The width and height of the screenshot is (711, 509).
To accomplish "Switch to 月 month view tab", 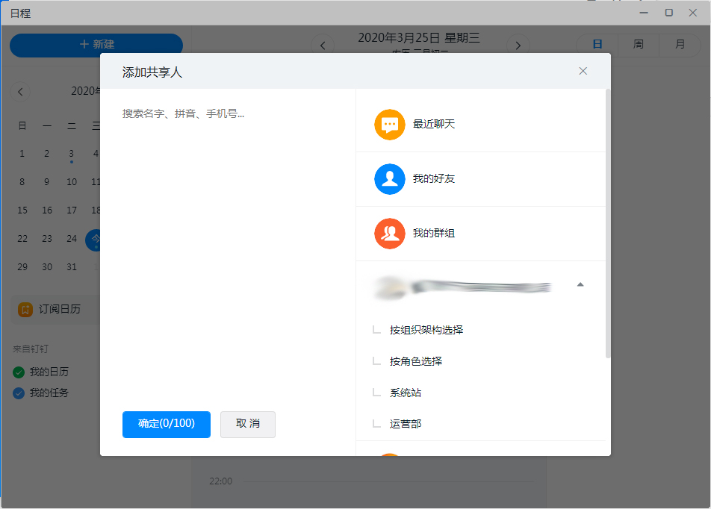I will 680,45.
